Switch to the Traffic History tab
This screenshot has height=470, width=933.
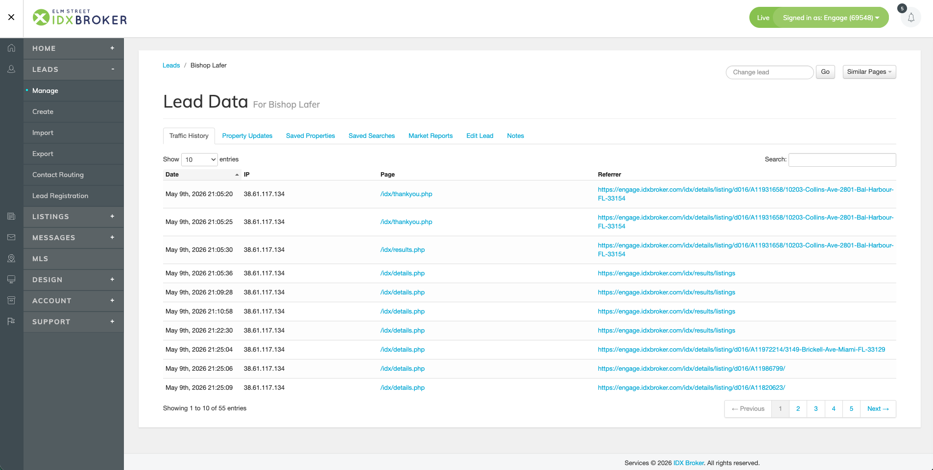point(189,136)
